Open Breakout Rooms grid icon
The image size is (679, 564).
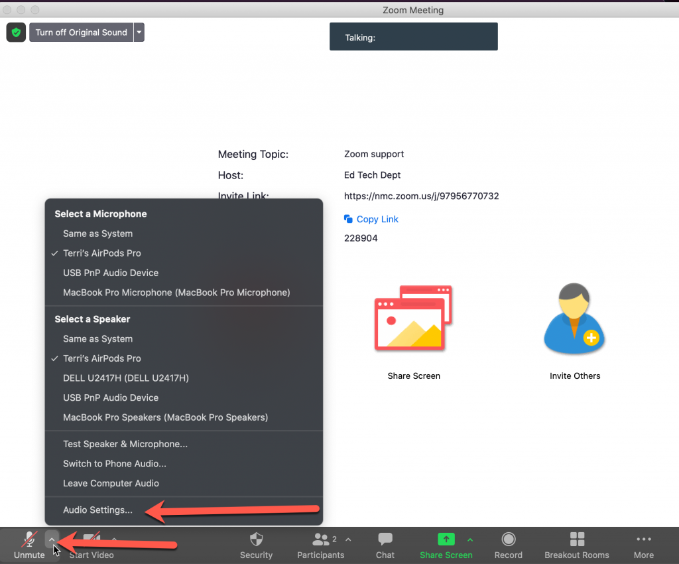[x=577, y=539]
